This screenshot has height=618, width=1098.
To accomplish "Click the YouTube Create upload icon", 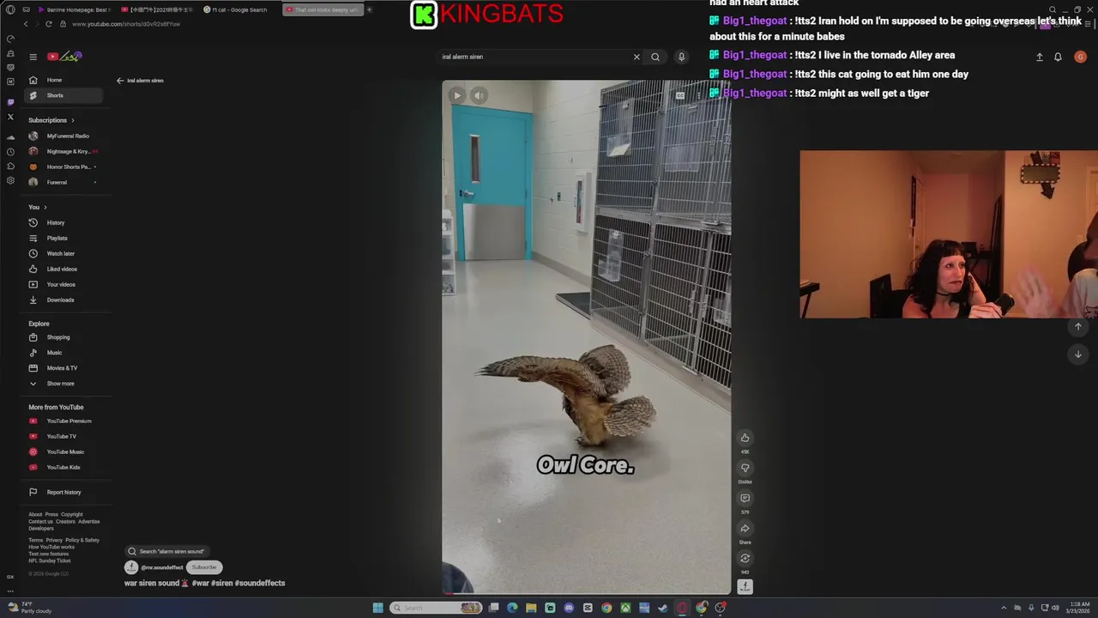I will tap(1039, 57).
